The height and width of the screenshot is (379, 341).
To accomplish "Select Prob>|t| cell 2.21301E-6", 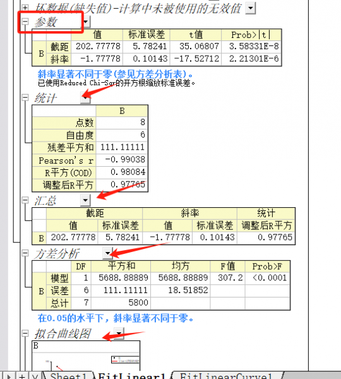I will click(251, 59).
